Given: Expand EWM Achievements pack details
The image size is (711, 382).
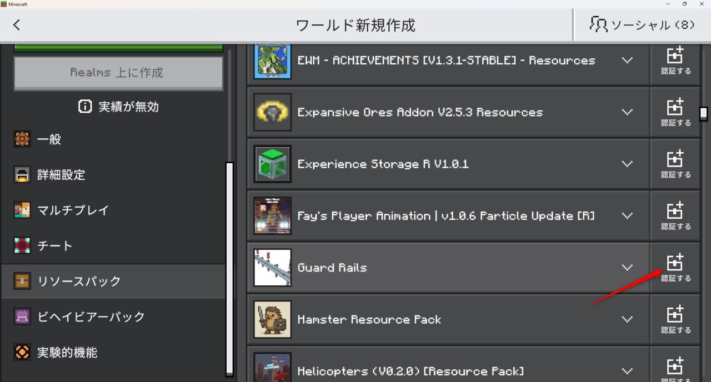Looking at the screenshot, I should [x=627, y=60].
